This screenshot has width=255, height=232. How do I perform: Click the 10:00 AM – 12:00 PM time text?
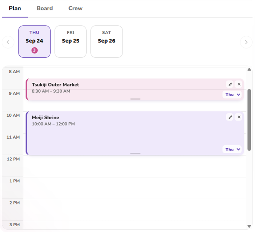pos(53,124)
